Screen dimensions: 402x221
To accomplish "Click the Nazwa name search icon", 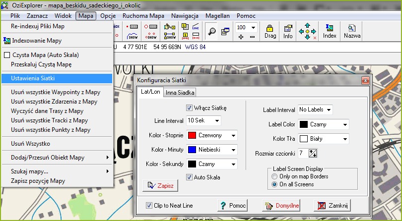I will [352, 31].
